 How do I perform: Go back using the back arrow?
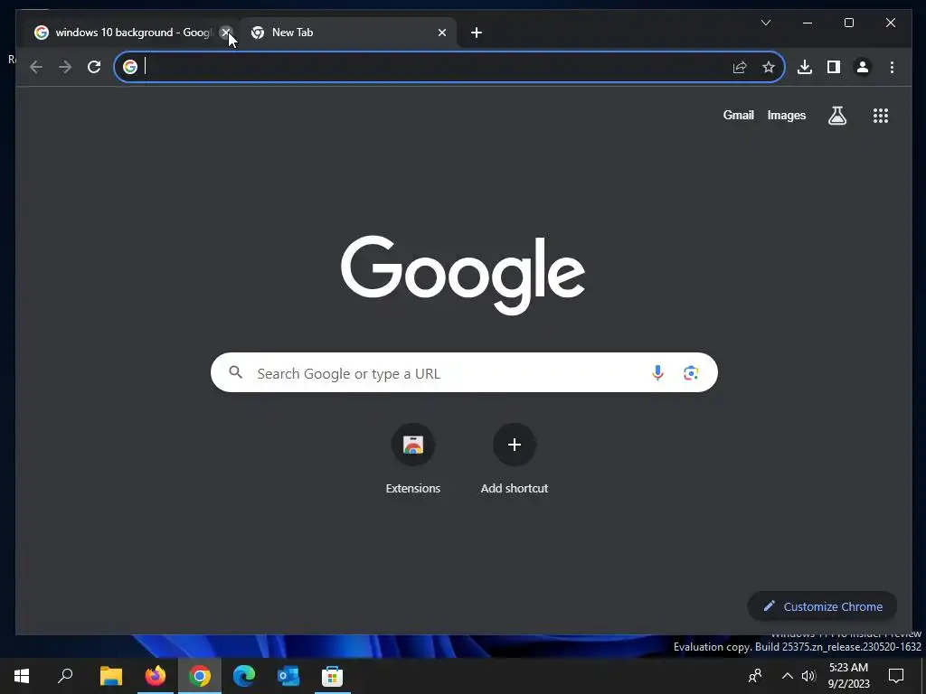(36, 67)
